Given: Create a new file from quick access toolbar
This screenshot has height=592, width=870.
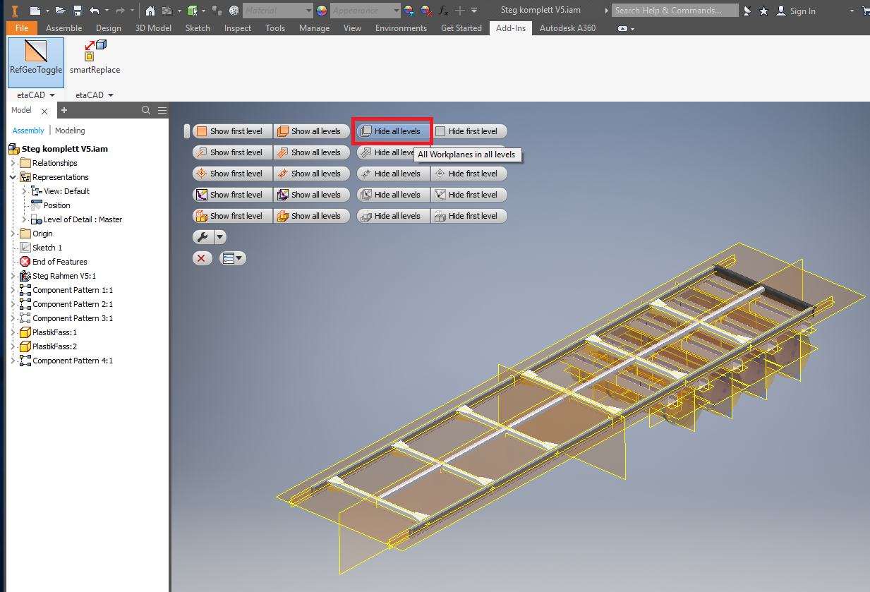Looking at the screenshot, I should [35, 11].
